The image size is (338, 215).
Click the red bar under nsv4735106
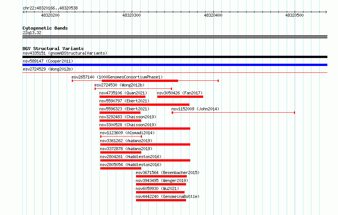point(122,97)
